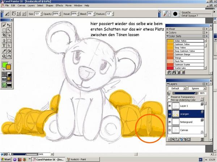This screenshot has height=162, width=217.
Task: Open the Canvas menu
Action: (21, 5)
